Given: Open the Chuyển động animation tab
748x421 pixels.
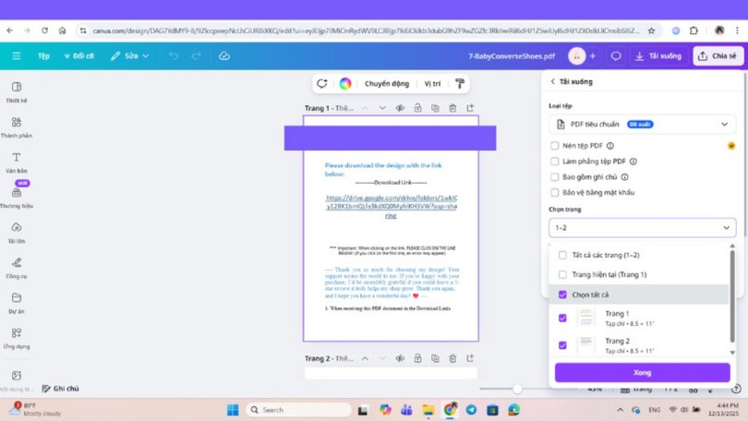Looking at the screenshot, I should click(387, 84).
